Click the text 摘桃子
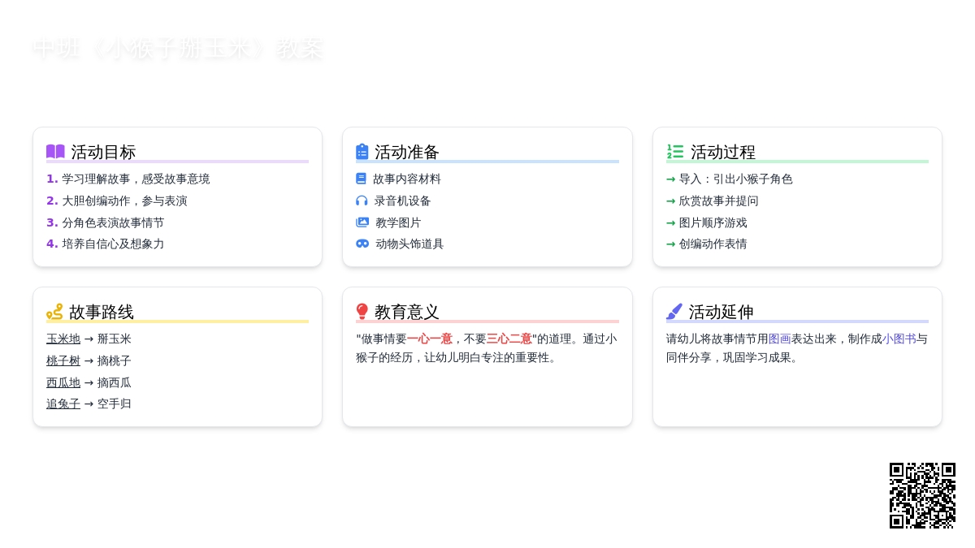 [x=115, y=360]
